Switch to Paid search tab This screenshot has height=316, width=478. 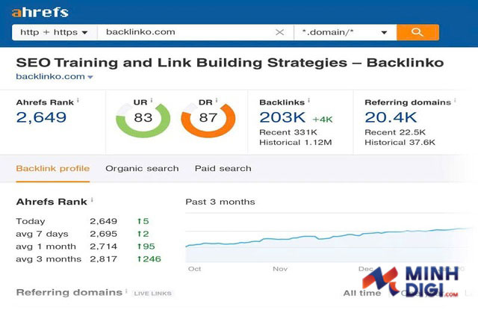click(223, 168)
